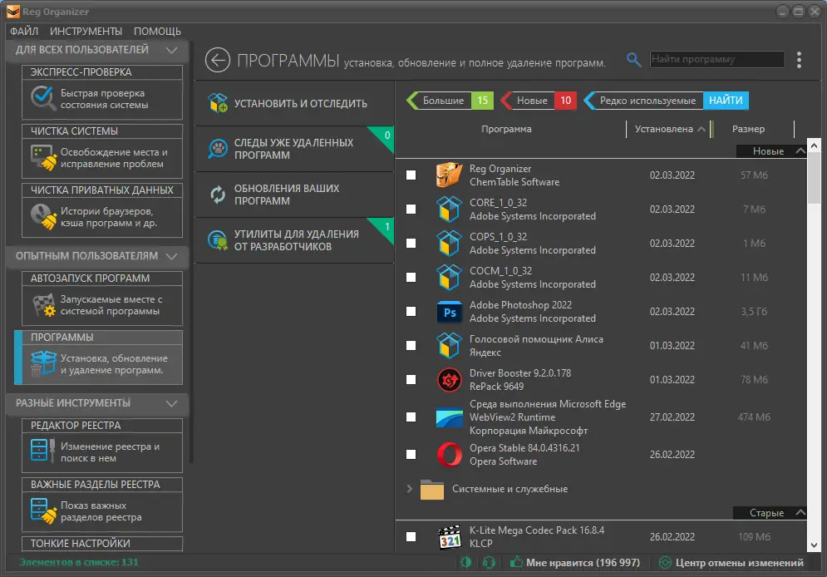The height and width of the screenshot is (577, 827).
Task: Open the ПОМОЩЬ menu
Action: pyautogui.click(x=157, y=31)
